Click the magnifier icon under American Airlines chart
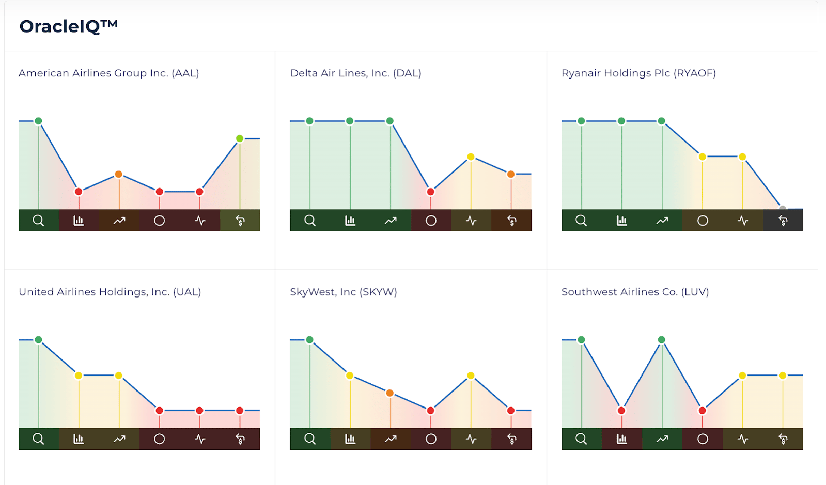 (38, 221)
